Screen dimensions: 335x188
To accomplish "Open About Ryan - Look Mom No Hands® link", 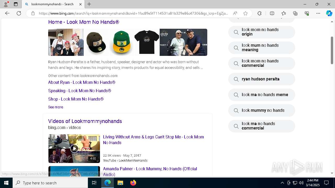I will 82,82.
